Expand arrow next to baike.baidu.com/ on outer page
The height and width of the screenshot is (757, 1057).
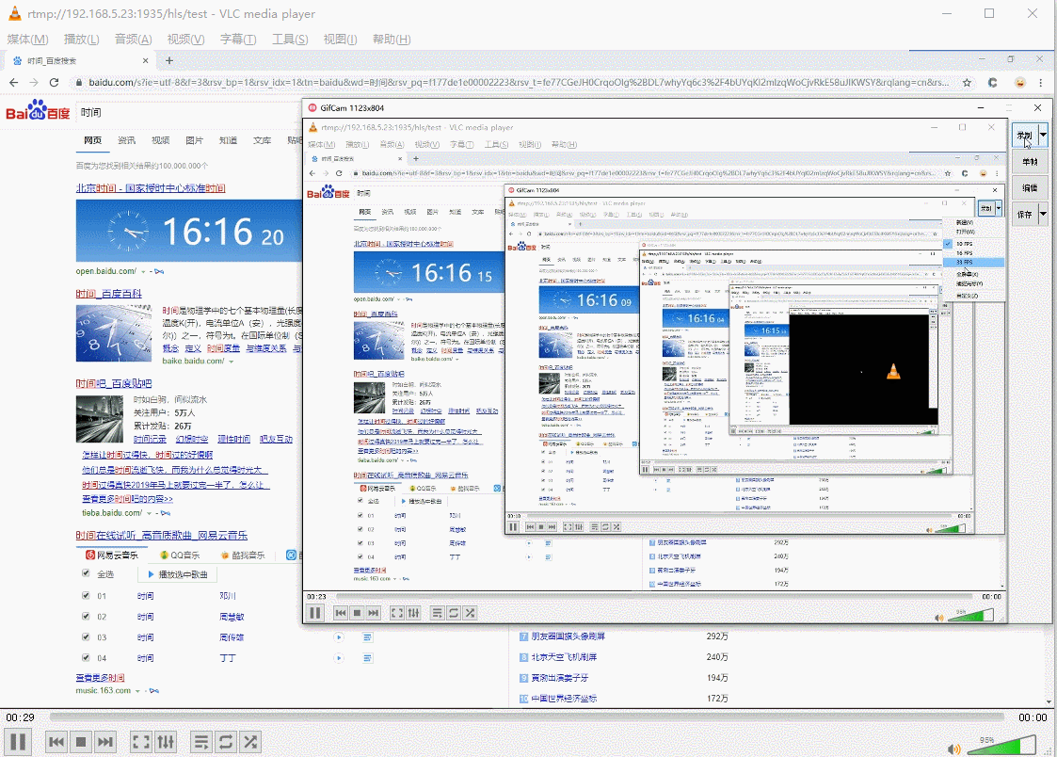point(232,362)
